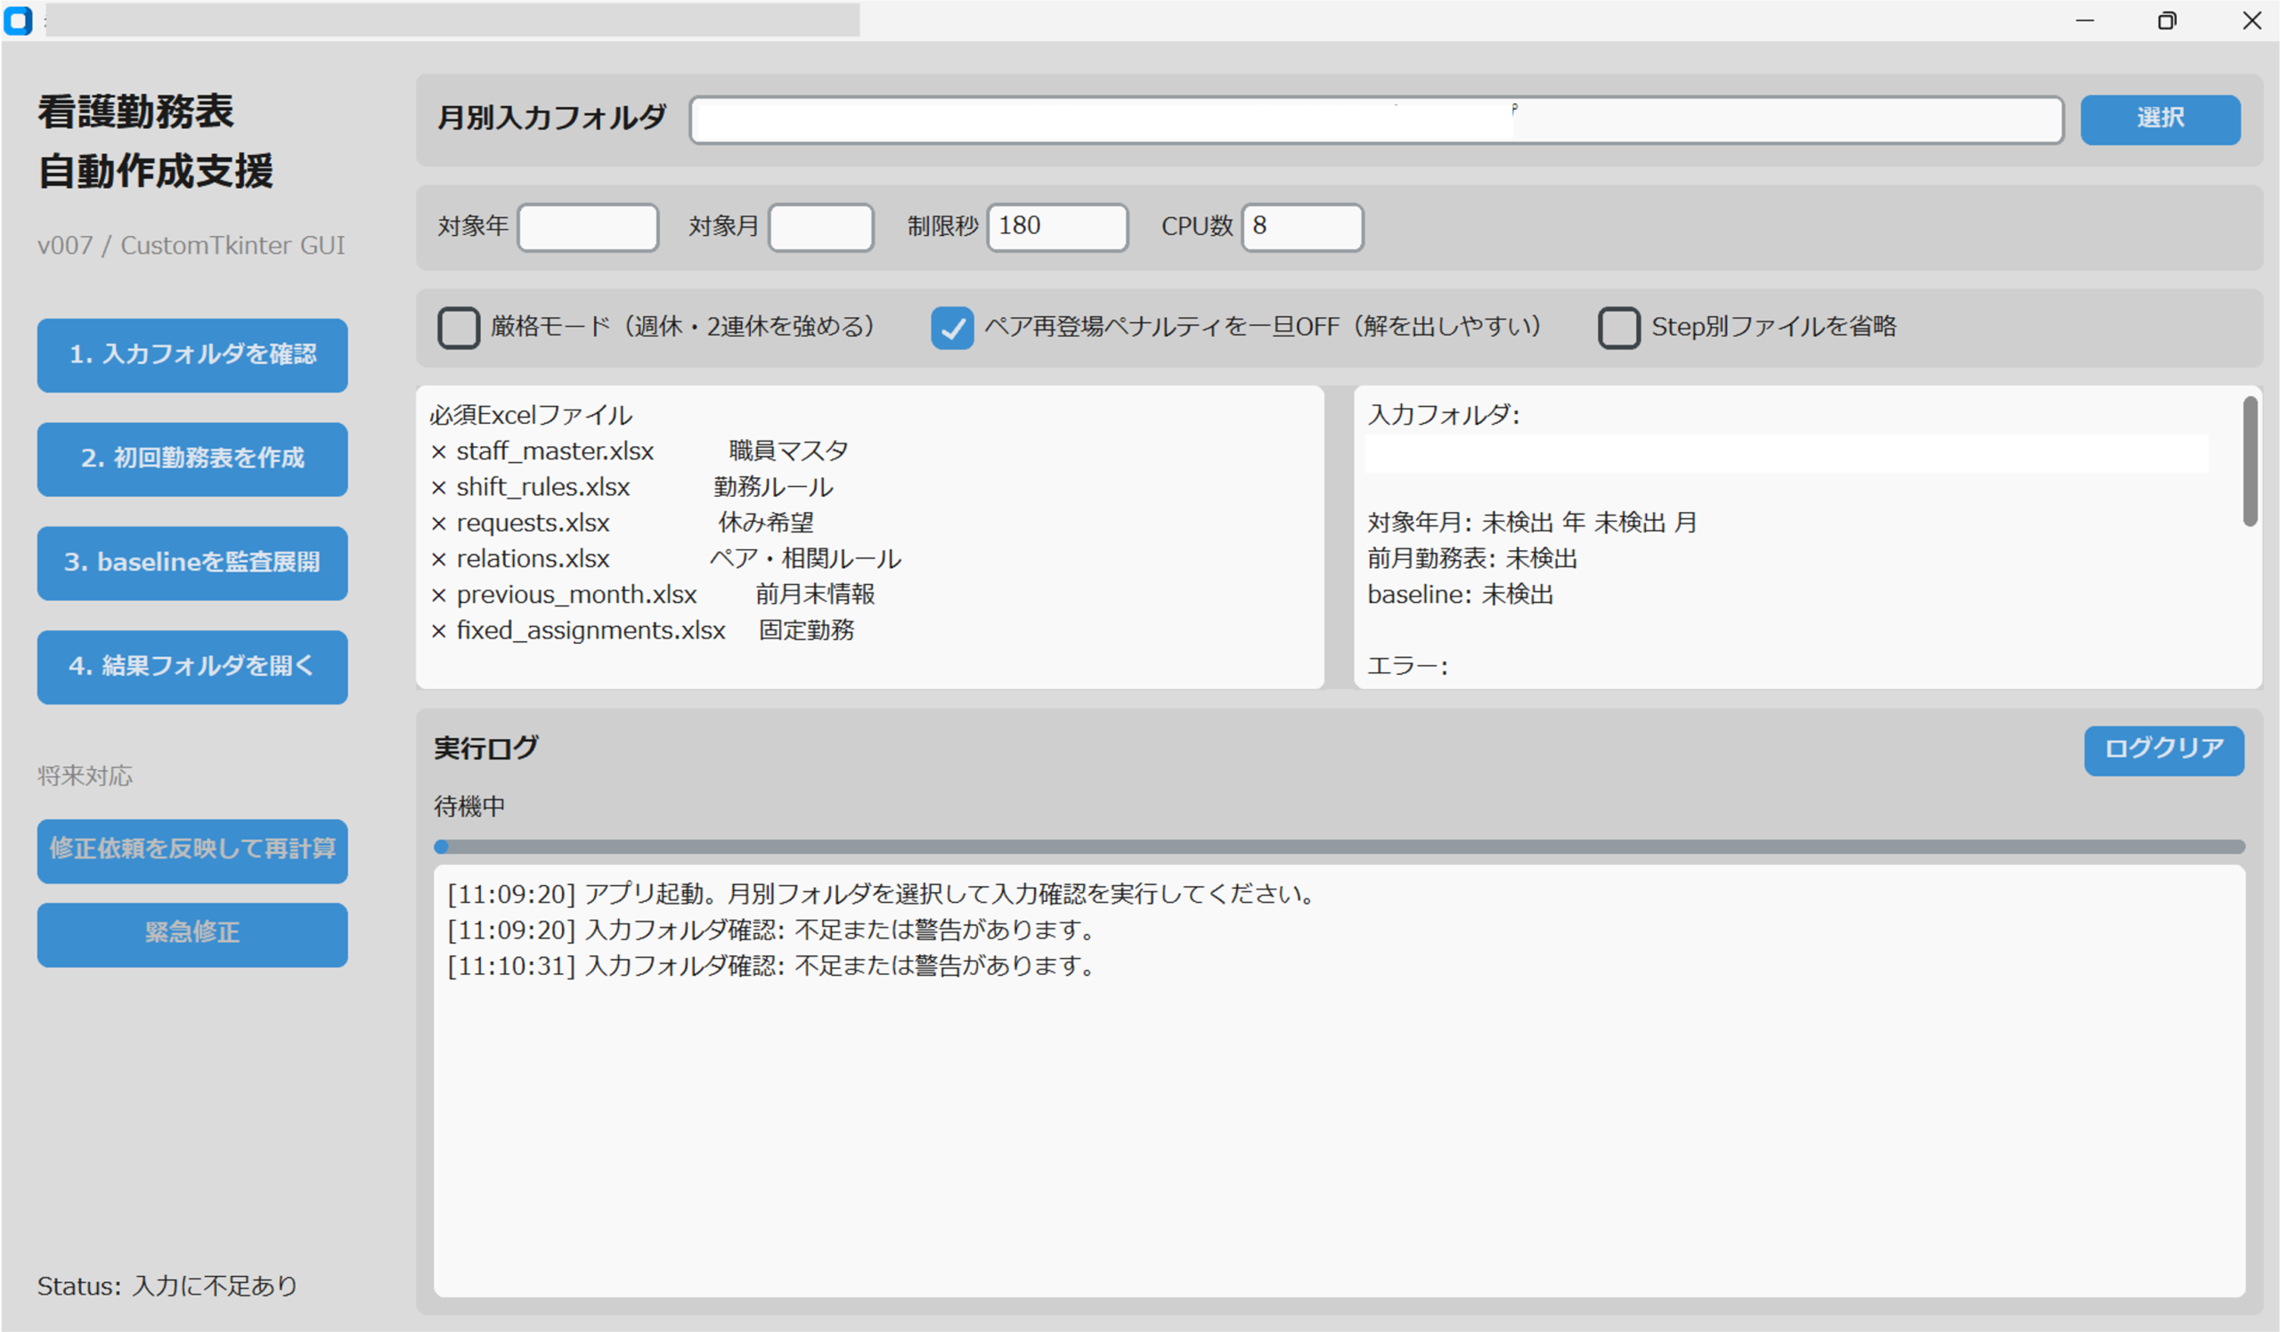Click the app icon in title bar

(x=18, y=20)
